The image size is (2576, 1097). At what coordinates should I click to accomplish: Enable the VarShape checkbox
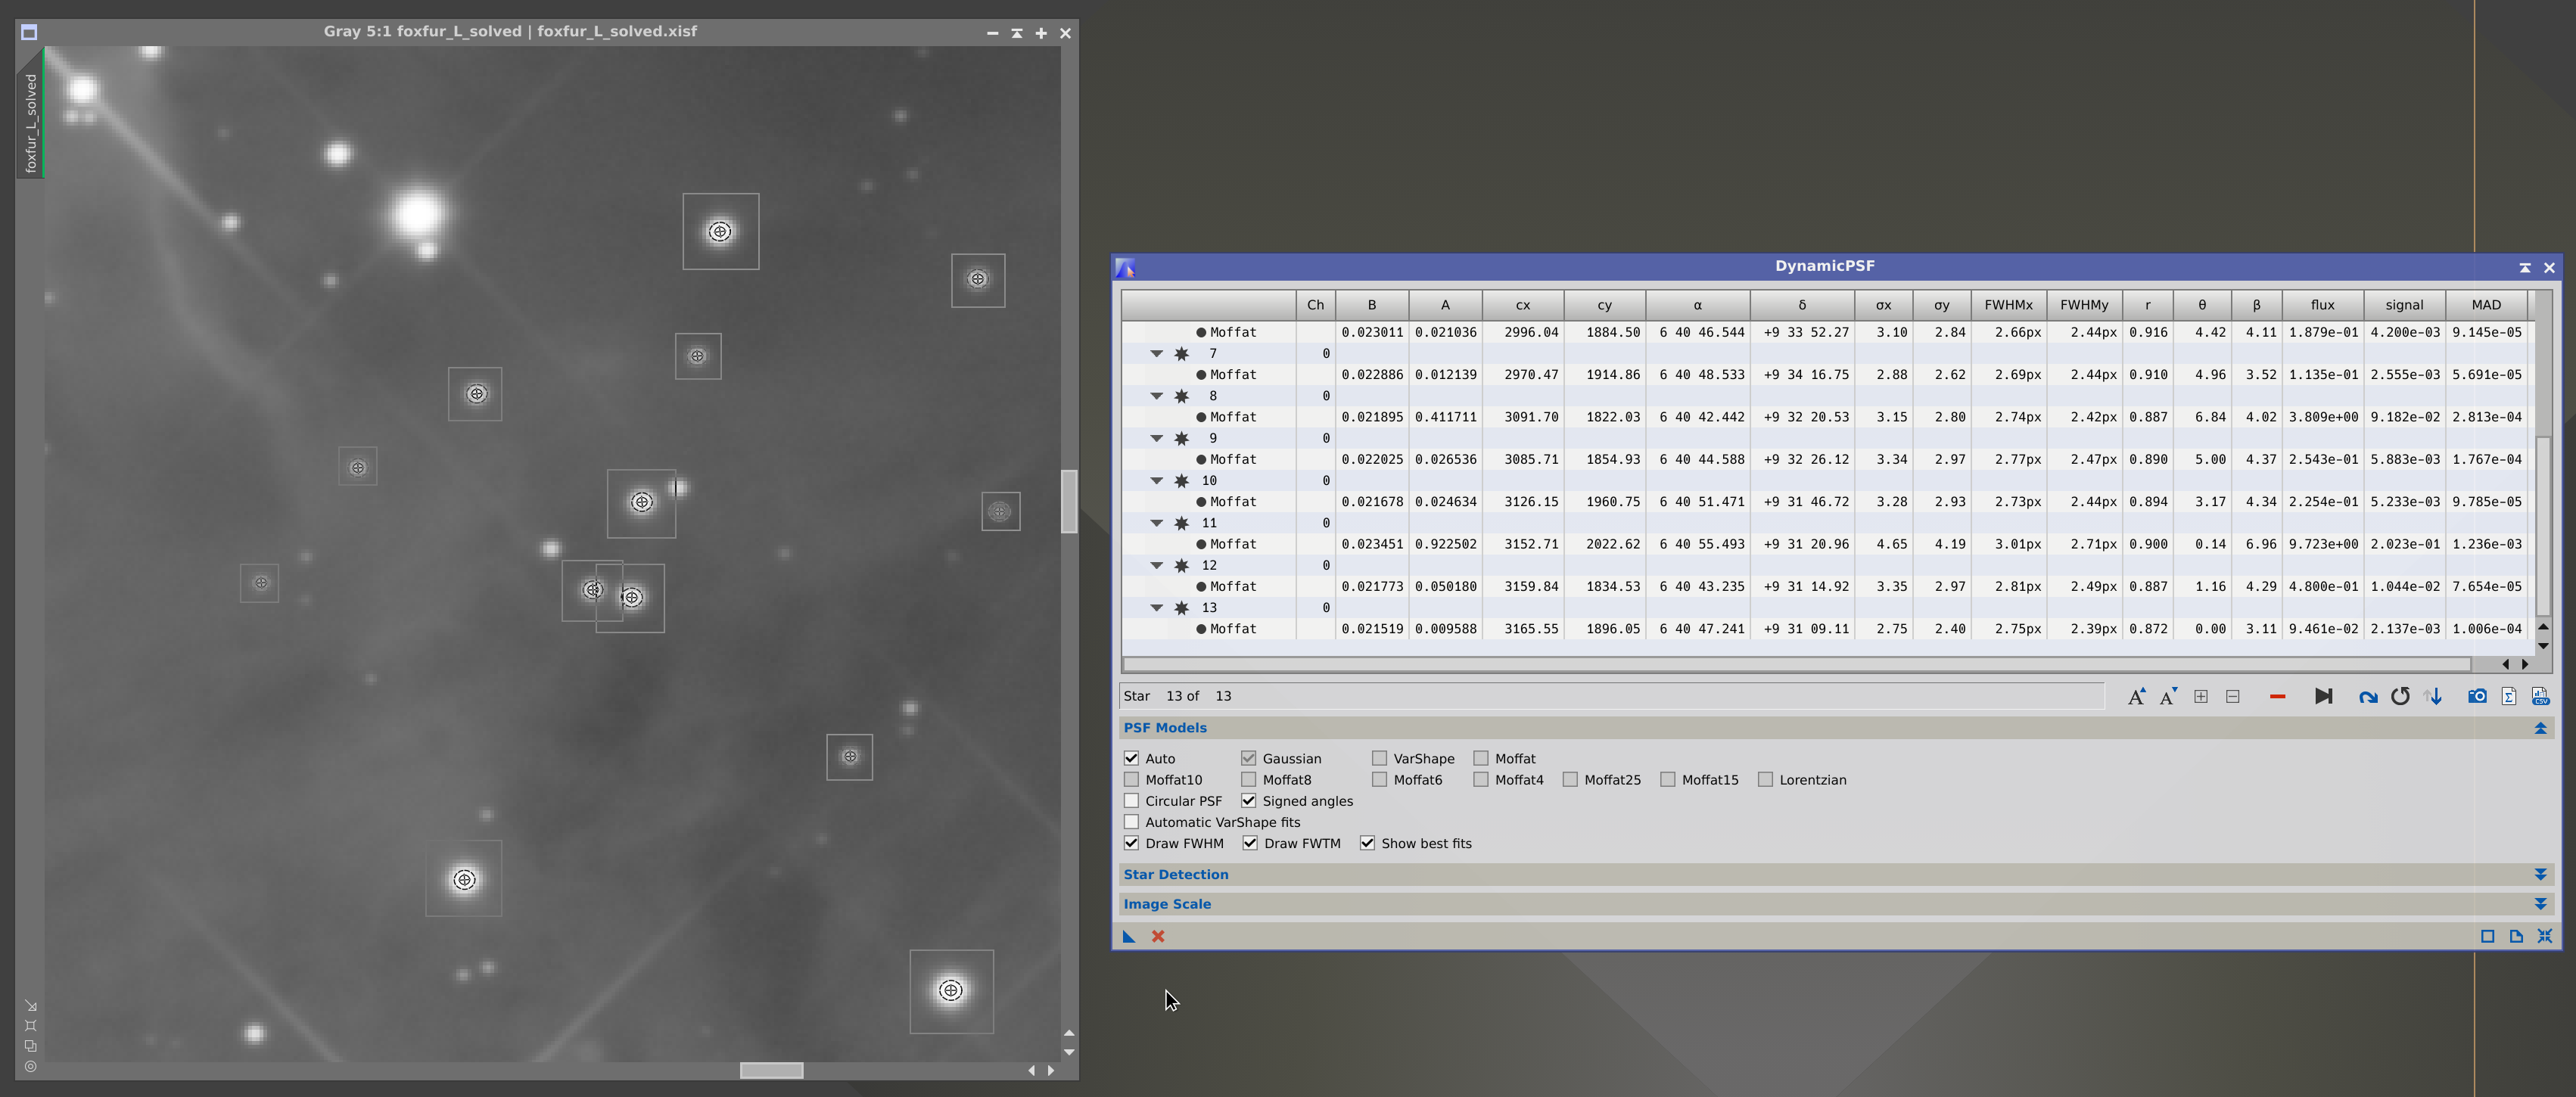tap(1379, 758)
